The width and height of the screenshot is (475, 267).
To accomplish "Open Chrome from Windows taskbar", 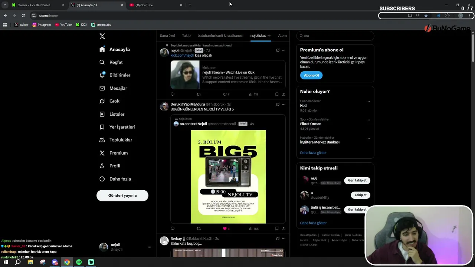I will point(67,262).
